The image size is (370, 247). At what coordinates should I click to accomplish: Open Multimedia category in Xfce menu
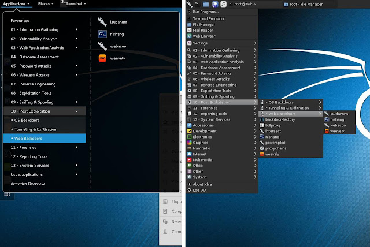tap(222, 160)
